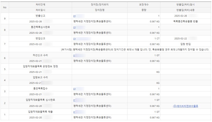Select the 통관목록심사완료 stage cell
Image resolution: width=212 pixels, height=122 pixels.
(41, 27)
